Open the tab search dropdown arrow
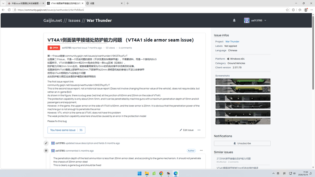This screenshot has width=315, height=177. click(x=3, y=3)
